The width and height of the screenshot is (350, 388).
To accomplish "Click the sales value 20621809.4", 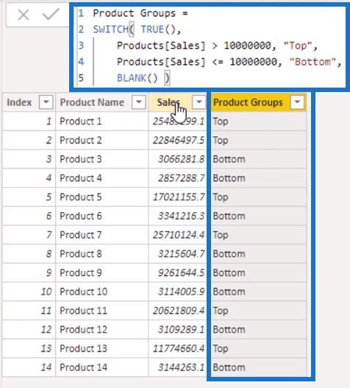I will (178, 311).
